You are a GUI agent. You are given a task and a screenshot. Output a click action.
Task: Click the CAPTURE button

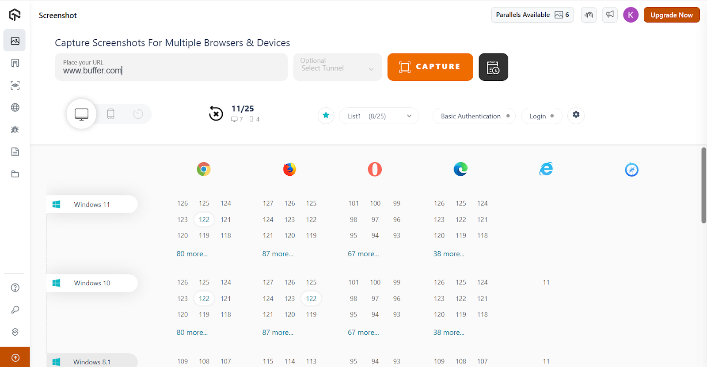tap(430, 67)
